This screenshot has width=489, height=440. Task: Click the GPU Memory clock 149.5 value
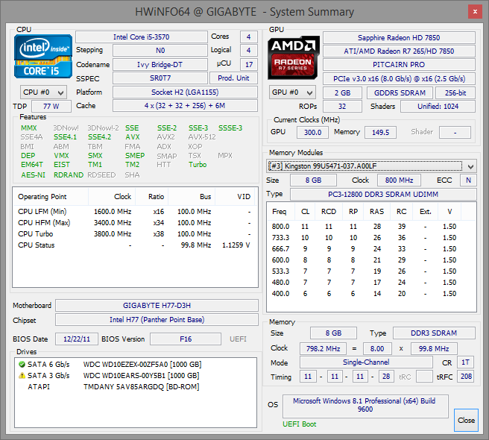point(380,132)
